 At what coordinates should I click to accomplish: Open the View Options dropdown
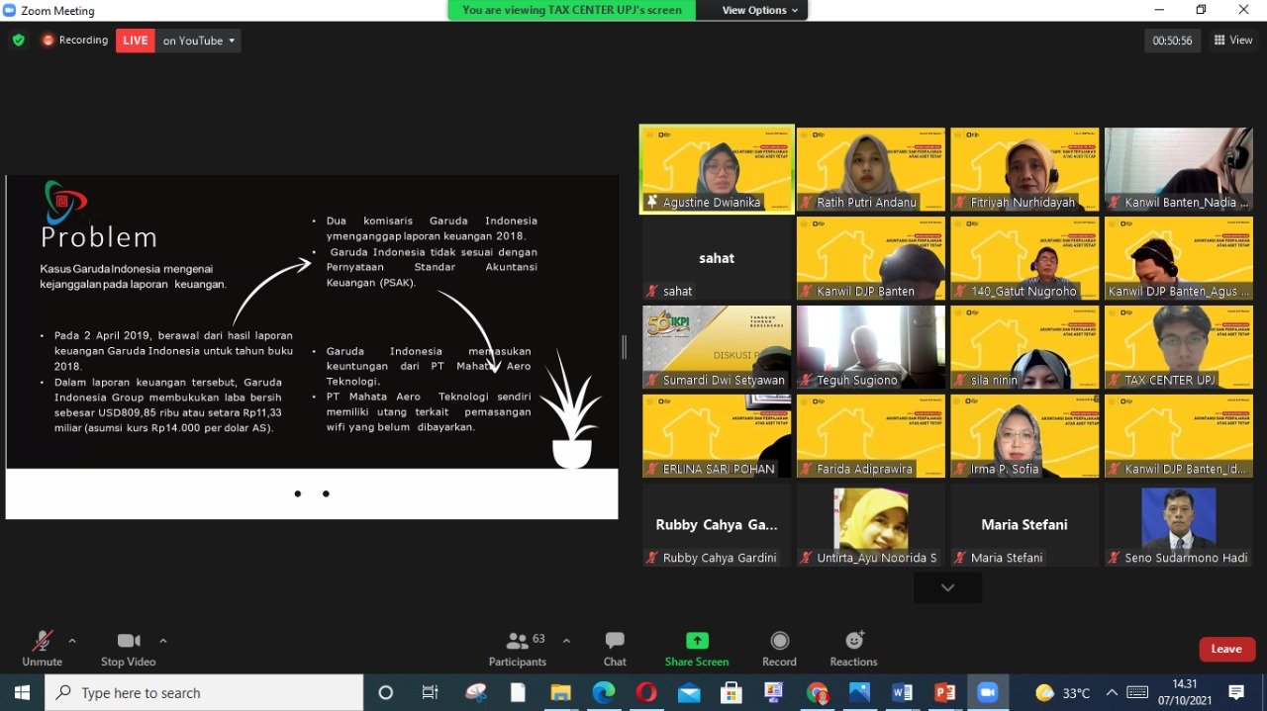tap(759, 10)
